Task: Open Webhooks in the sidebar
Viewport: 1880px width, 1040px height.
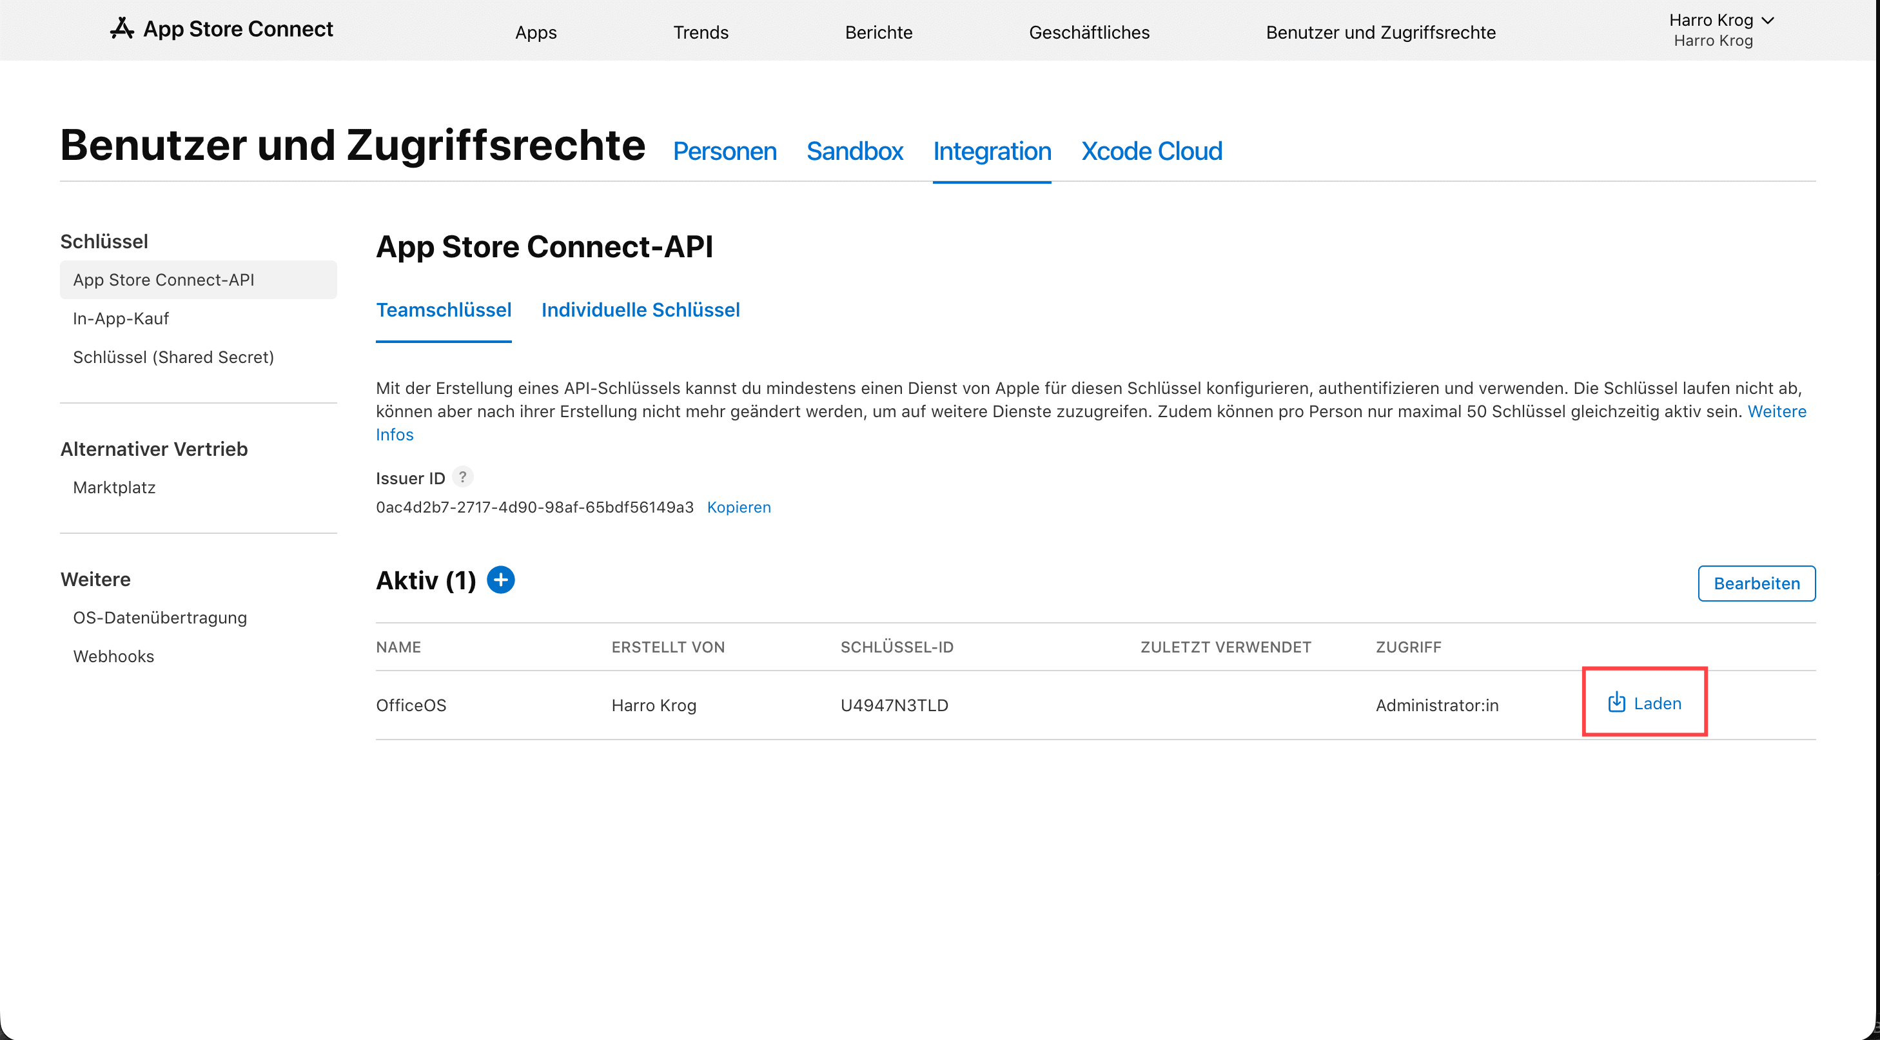Action: tap(114, 656)
